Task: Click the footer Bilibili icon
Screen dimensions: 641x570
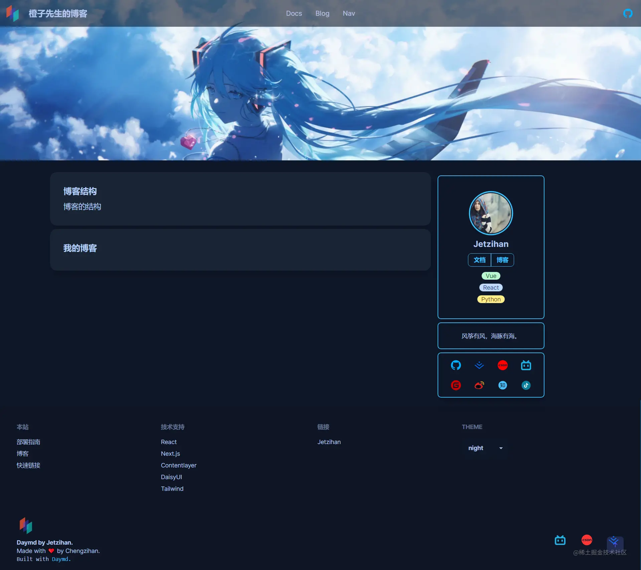Action: (560, 540)
